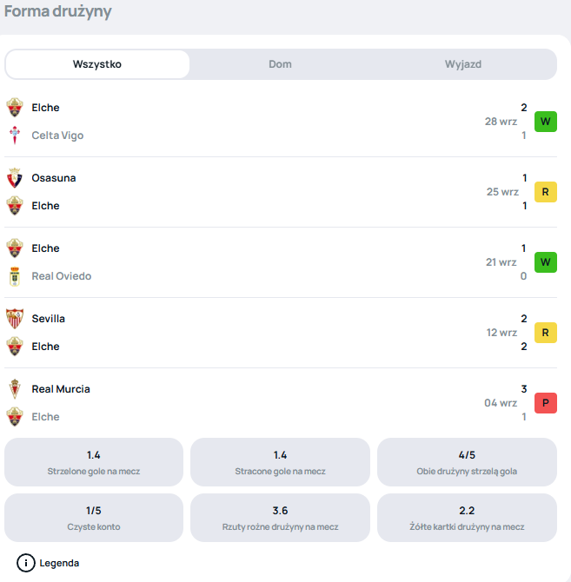
Task: Click the green W badge for 28 wrz
Action: [x=545, y=122]
